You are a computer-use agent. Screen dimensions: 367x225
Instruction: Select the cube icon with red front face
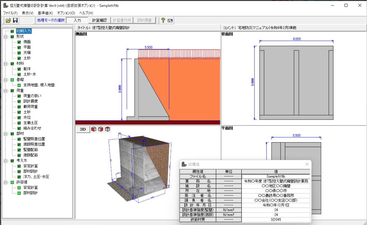[x=94, y=129]
